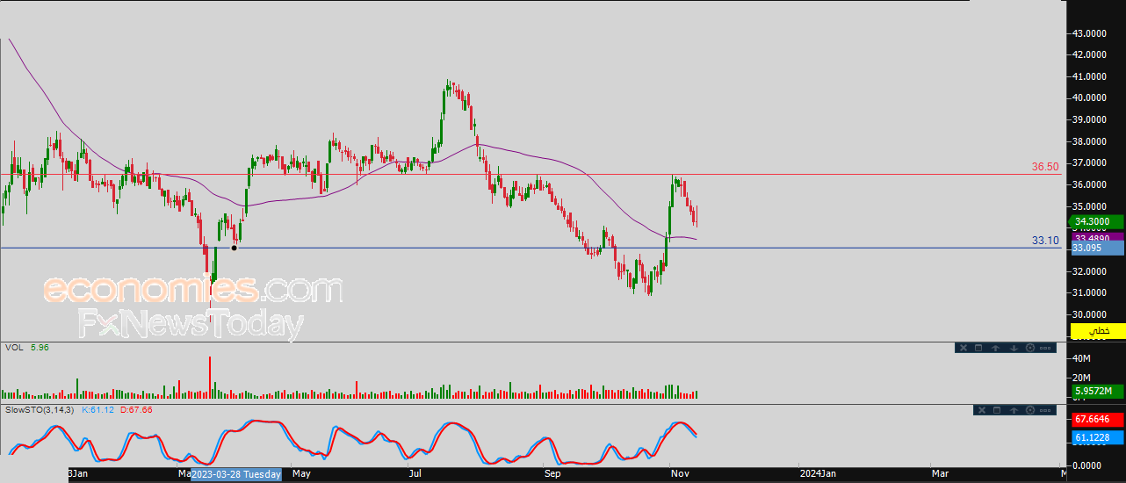
Task: Click the 2023-03-28 Tuesday date label
Action: pos(235,474)
